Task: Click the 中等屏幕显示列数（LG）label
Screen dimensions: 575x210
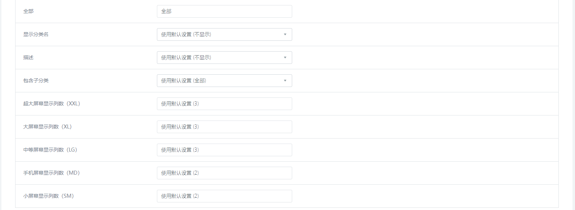Action: tap(50, 150)
